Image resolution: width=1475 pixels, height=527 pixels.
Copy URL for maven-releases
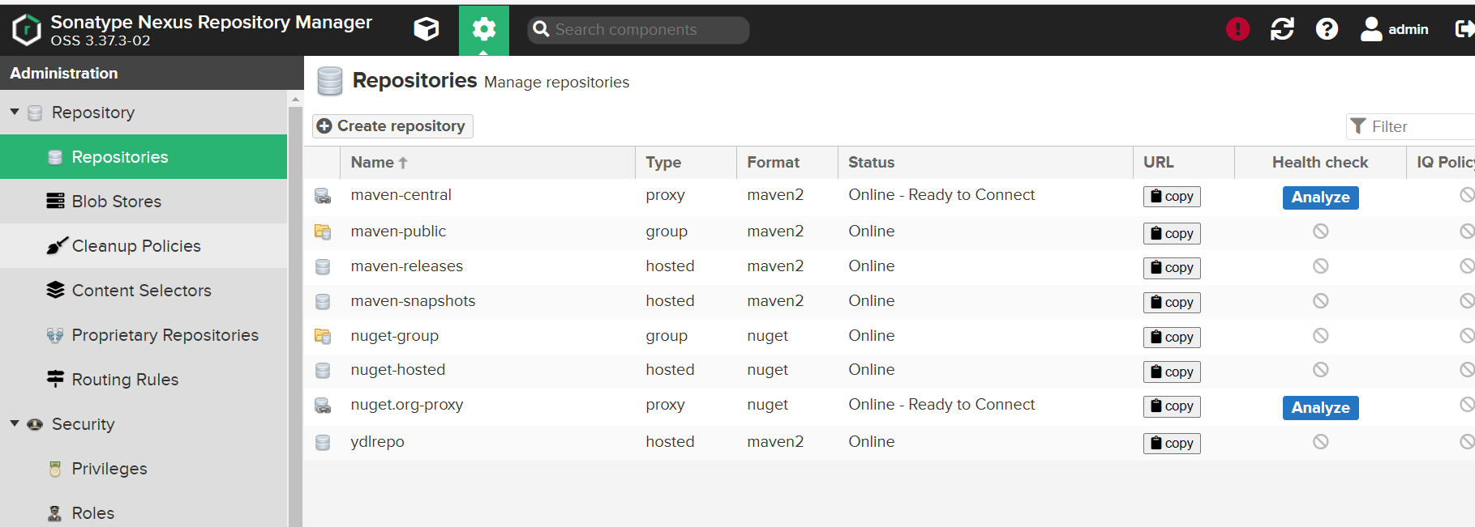point(1172,268)
